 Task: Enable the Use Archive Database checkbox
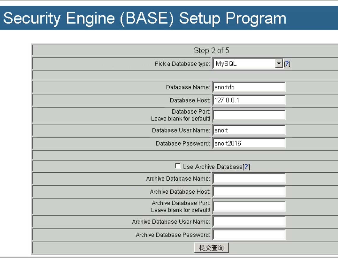pos(178,166)
